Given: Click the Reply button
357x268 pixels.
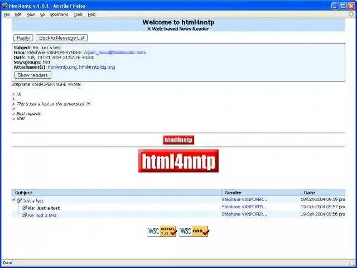Looking at the screenshot, I should coord(23,38).
